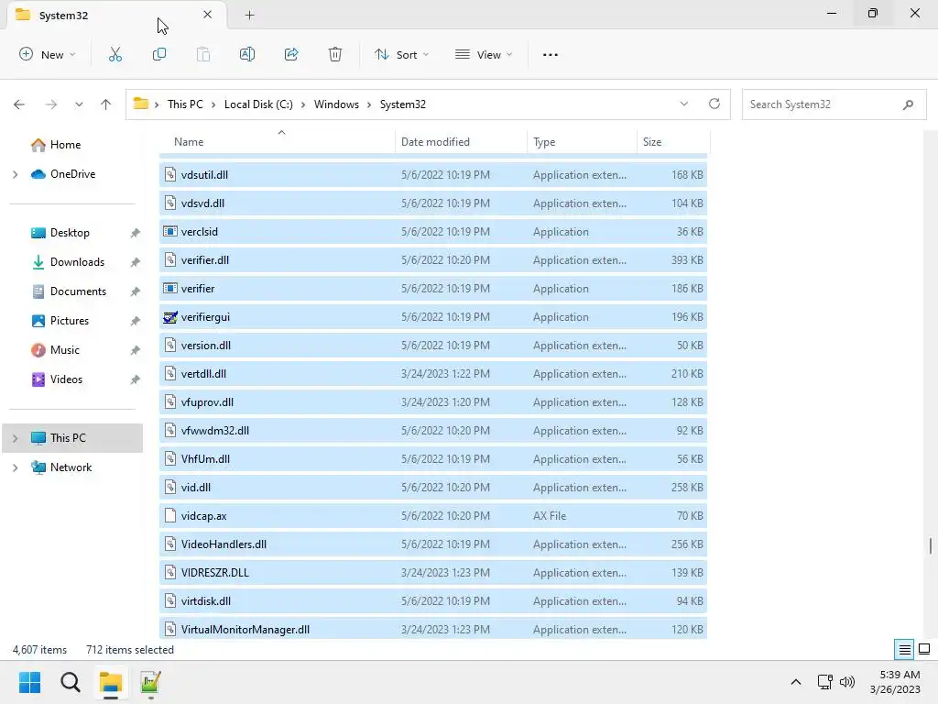Sort by the Name column header
Image resolution: width=938 pixels, height=704 pixels.
tap(278, 142)
